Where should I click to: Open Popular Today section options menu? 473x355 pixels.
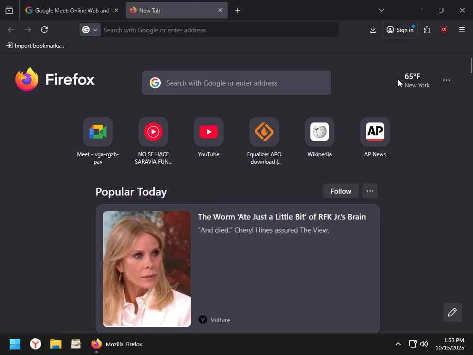coord(370,191)
